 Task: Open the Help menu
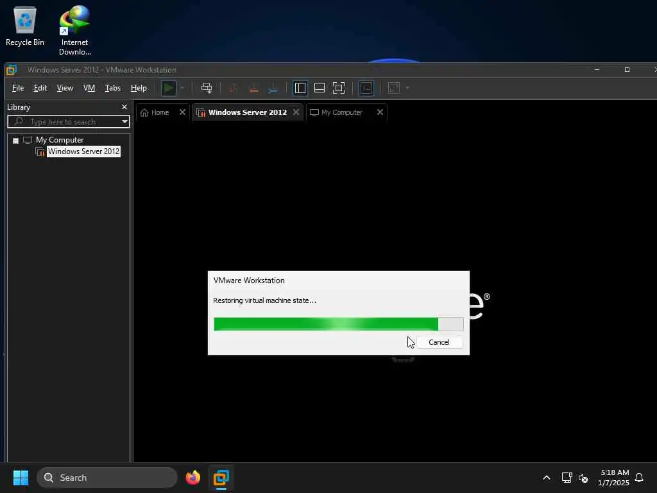click(139, 88)
